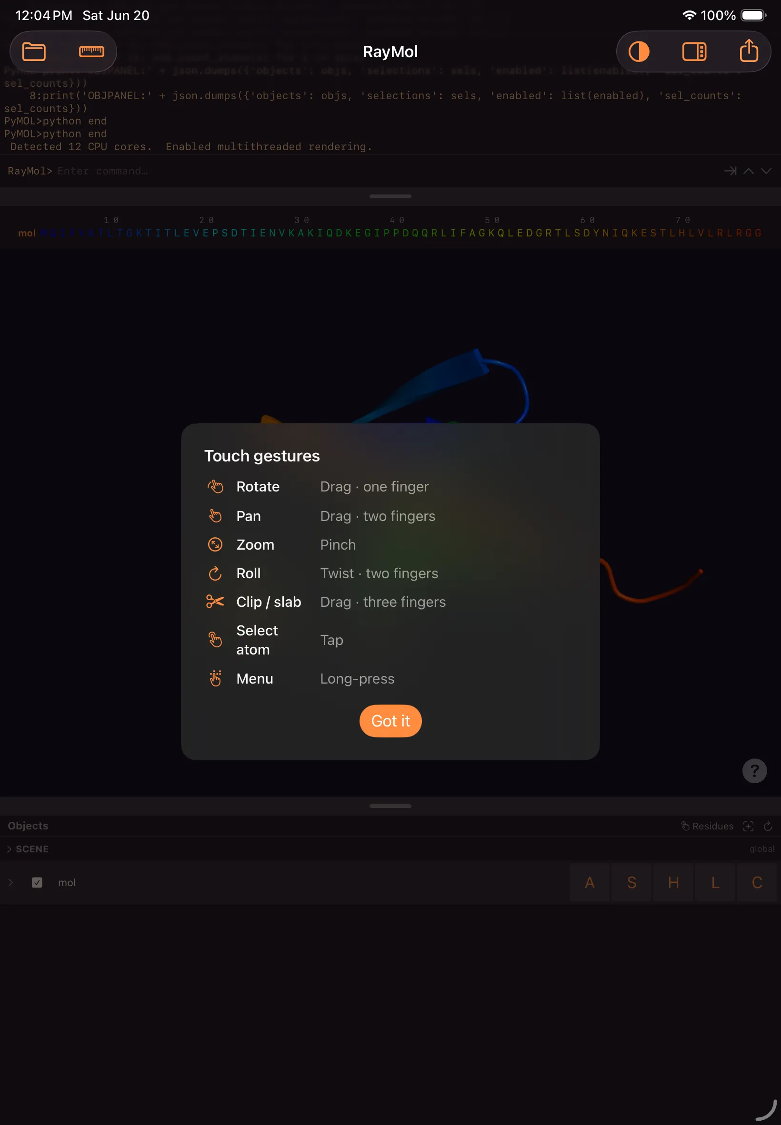Viewport: 781px width, 1125px height.
Task: Click the 'Tap' gesture text
Action: (x=331, y=640)
